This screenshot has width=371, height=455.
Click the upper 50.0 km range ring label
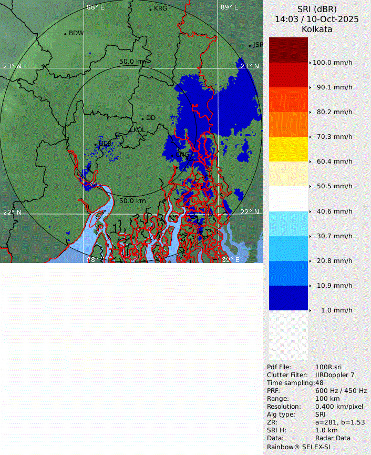(132, 62)
